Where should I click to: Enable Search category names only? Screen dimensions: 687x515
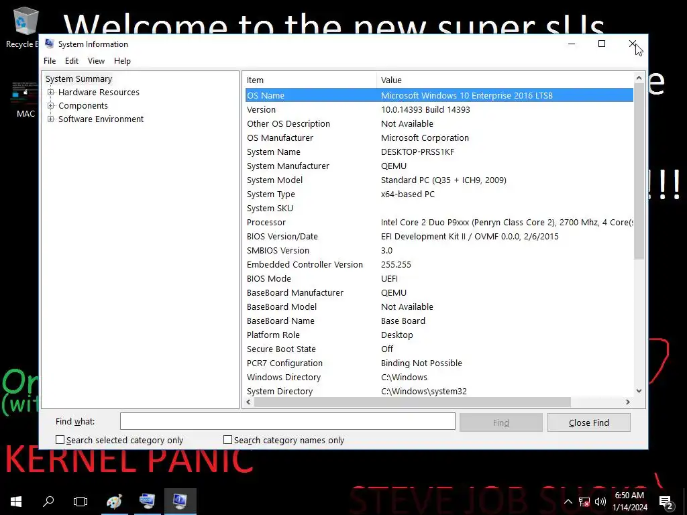coord(227,440)
